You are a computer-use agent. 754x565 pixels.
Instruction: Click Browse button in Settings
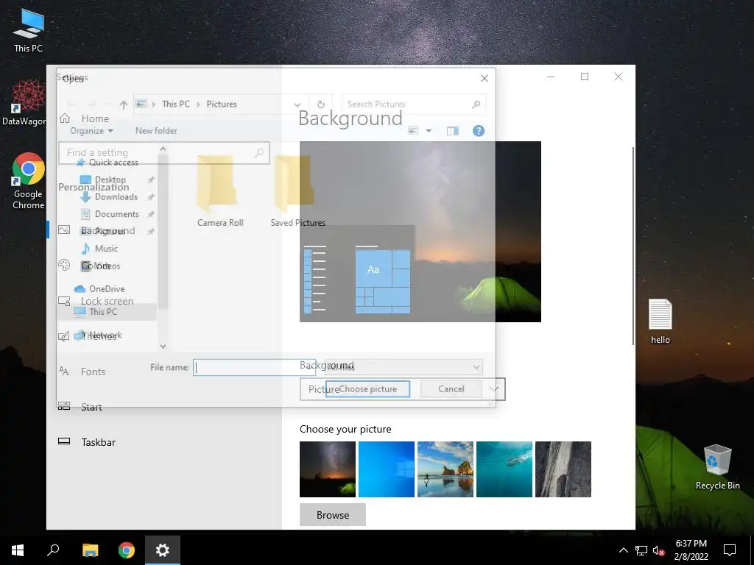[333, 515]
